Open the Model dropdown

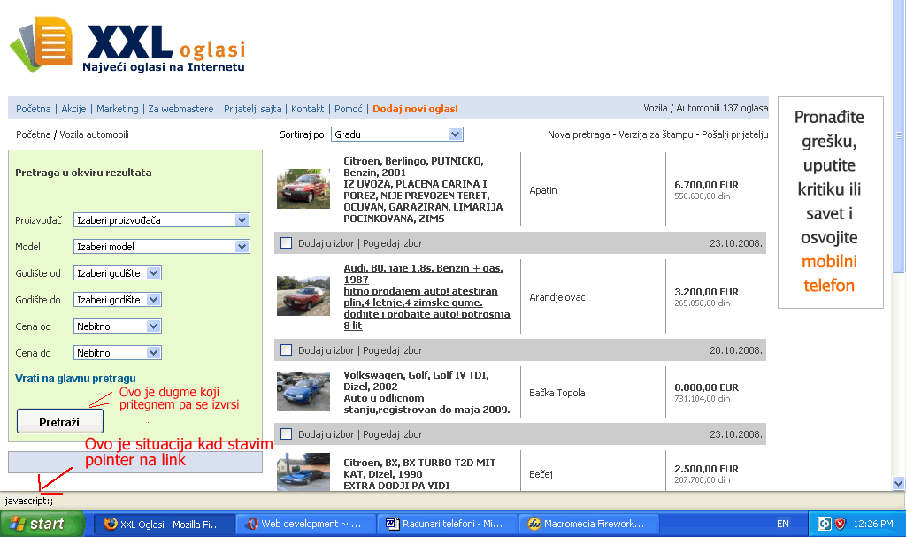tap(162, 247)
